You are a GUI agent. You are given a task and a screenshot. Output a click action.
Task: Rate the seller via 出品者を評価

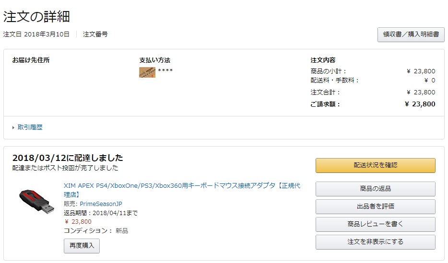[x=376, y=206]
